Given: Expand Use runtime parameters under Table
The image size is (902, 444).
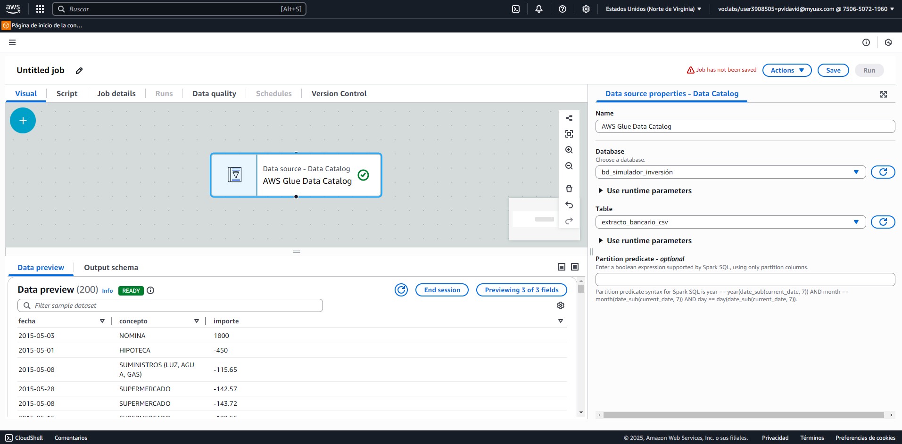Looking at the screenshot, I should (645, 241).
